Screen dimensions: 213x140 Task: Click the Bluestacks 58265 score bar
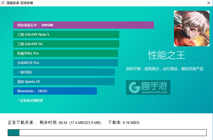pos(55,91)
